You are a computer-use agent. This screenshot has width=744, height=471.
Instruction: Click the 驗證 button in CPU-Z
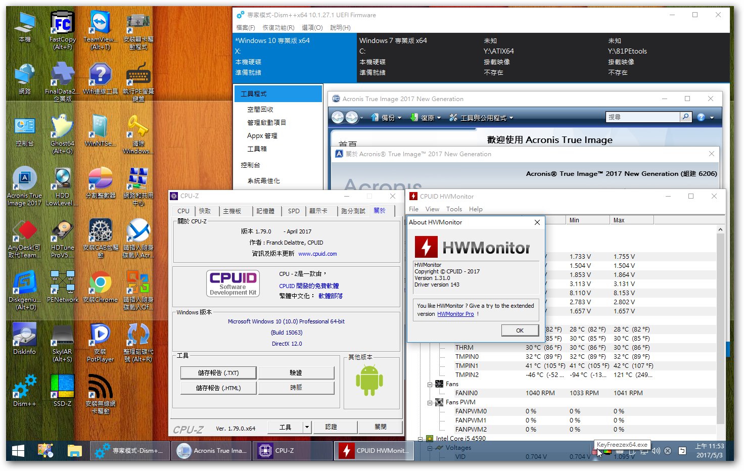[296, 373]
